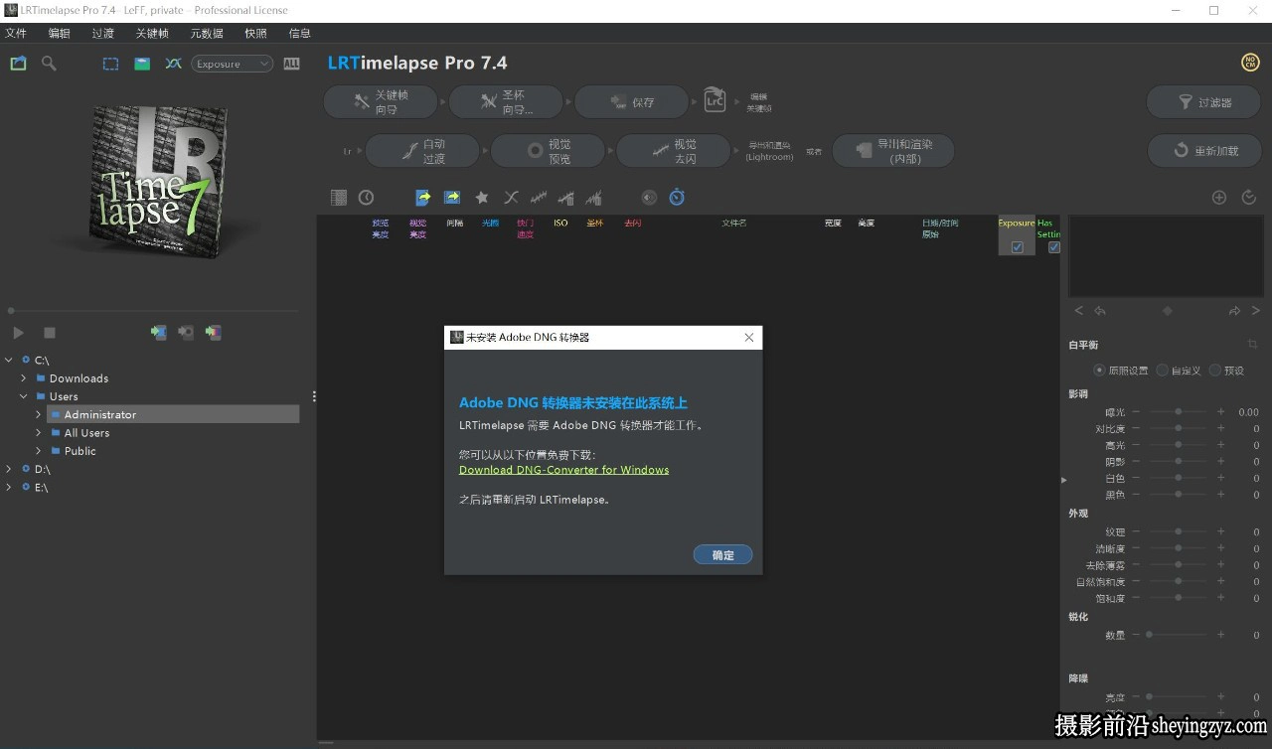The height and width of the screenshot is (749, 1272).
Task: Click the 曝光 slider handle
Action: (1179, 411)
